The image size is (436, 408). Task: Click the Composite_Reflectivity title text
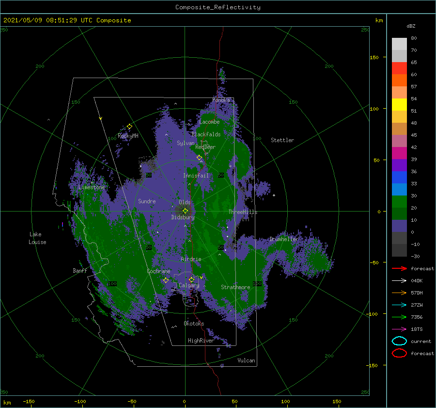click(218, 7)
